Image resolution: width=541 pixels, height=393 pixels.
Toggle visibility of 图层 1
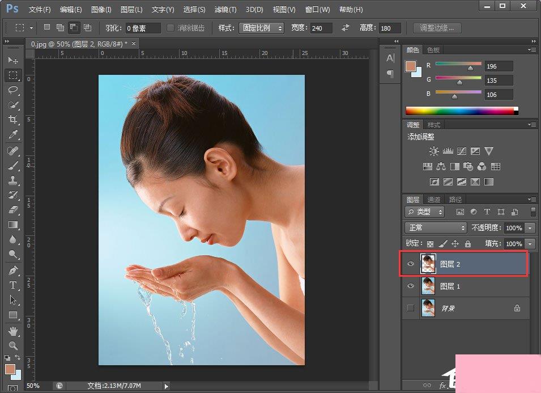tap(411, 286)
